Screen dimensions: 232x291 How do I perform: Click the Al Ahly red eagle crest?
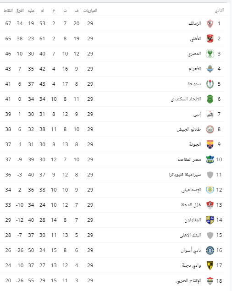210,38
